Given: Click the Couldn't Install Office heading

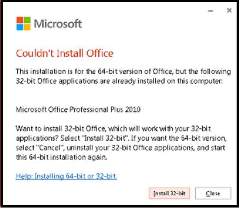Looking at the screenshot, I should point(64,53).
